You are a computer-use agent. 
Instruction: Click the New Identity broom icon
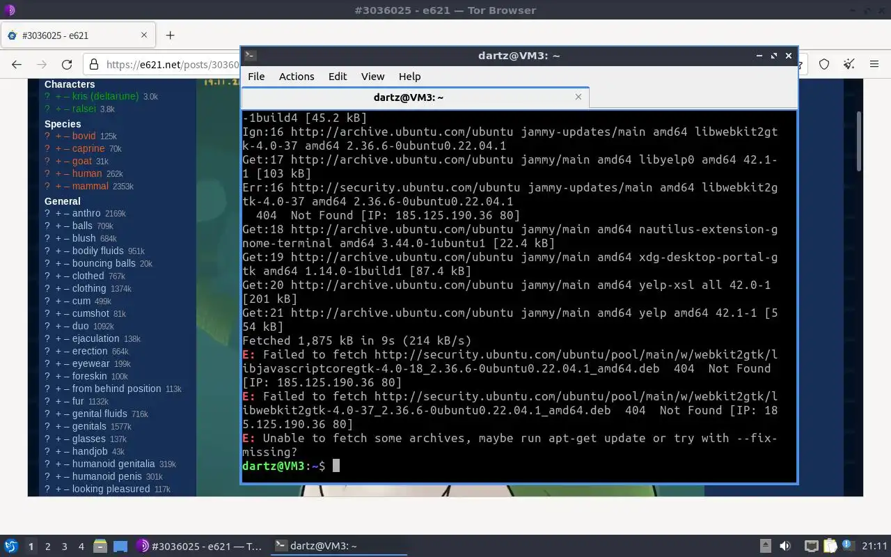(x=849, y=64)
